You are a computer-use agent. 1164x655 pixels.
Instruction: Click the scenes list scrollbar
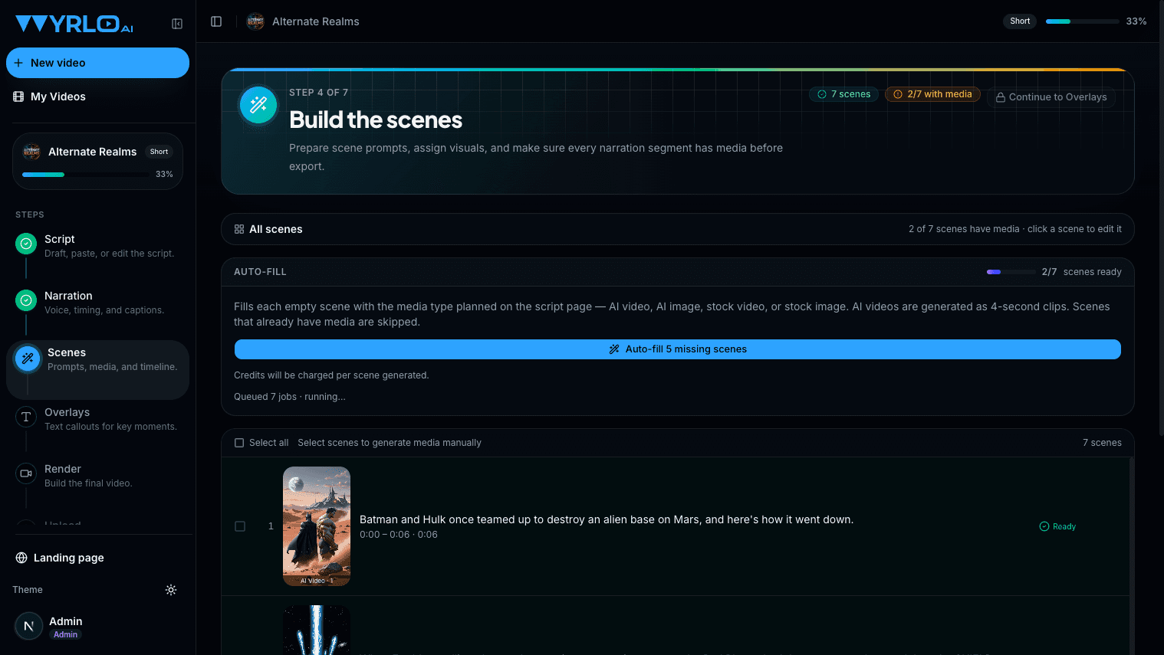pyautogui.click(x=1131, y=555)
